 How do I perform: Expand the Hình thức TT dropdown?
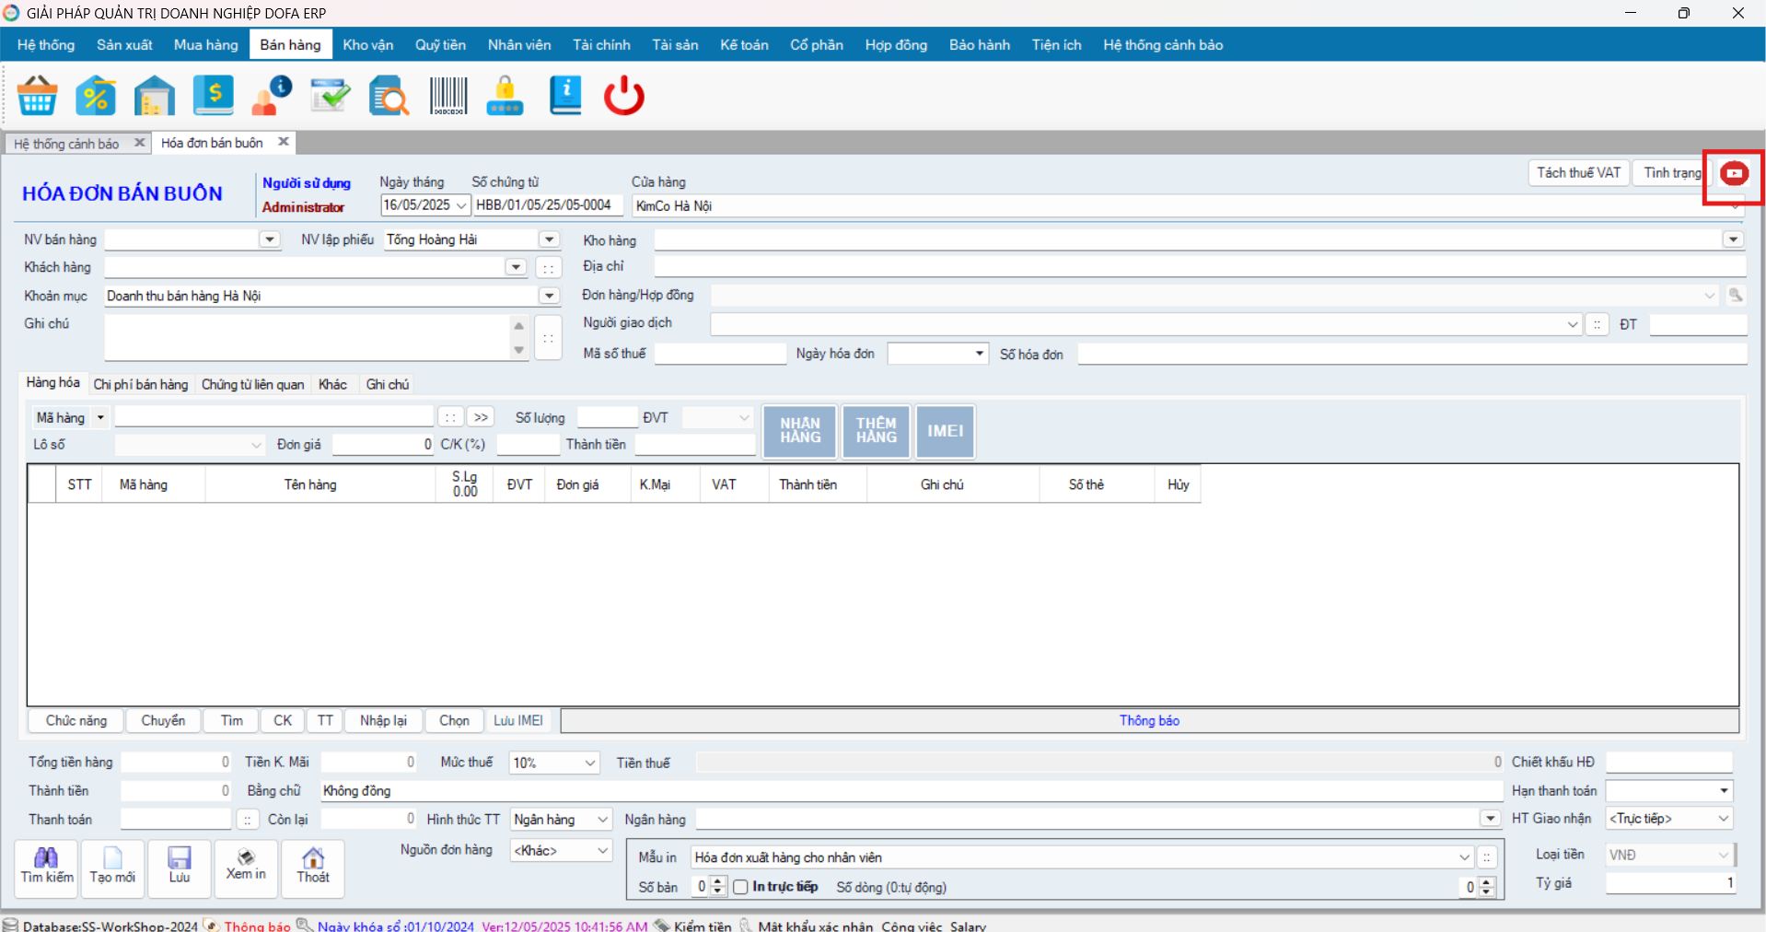[603, 820]
